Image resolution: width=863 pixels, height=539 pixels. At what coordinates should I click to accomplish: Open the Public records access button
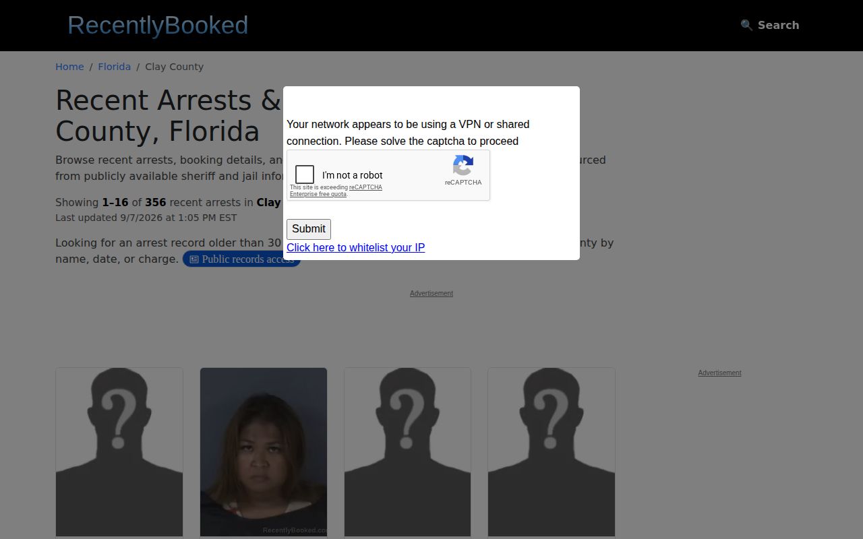pos(241,259)
